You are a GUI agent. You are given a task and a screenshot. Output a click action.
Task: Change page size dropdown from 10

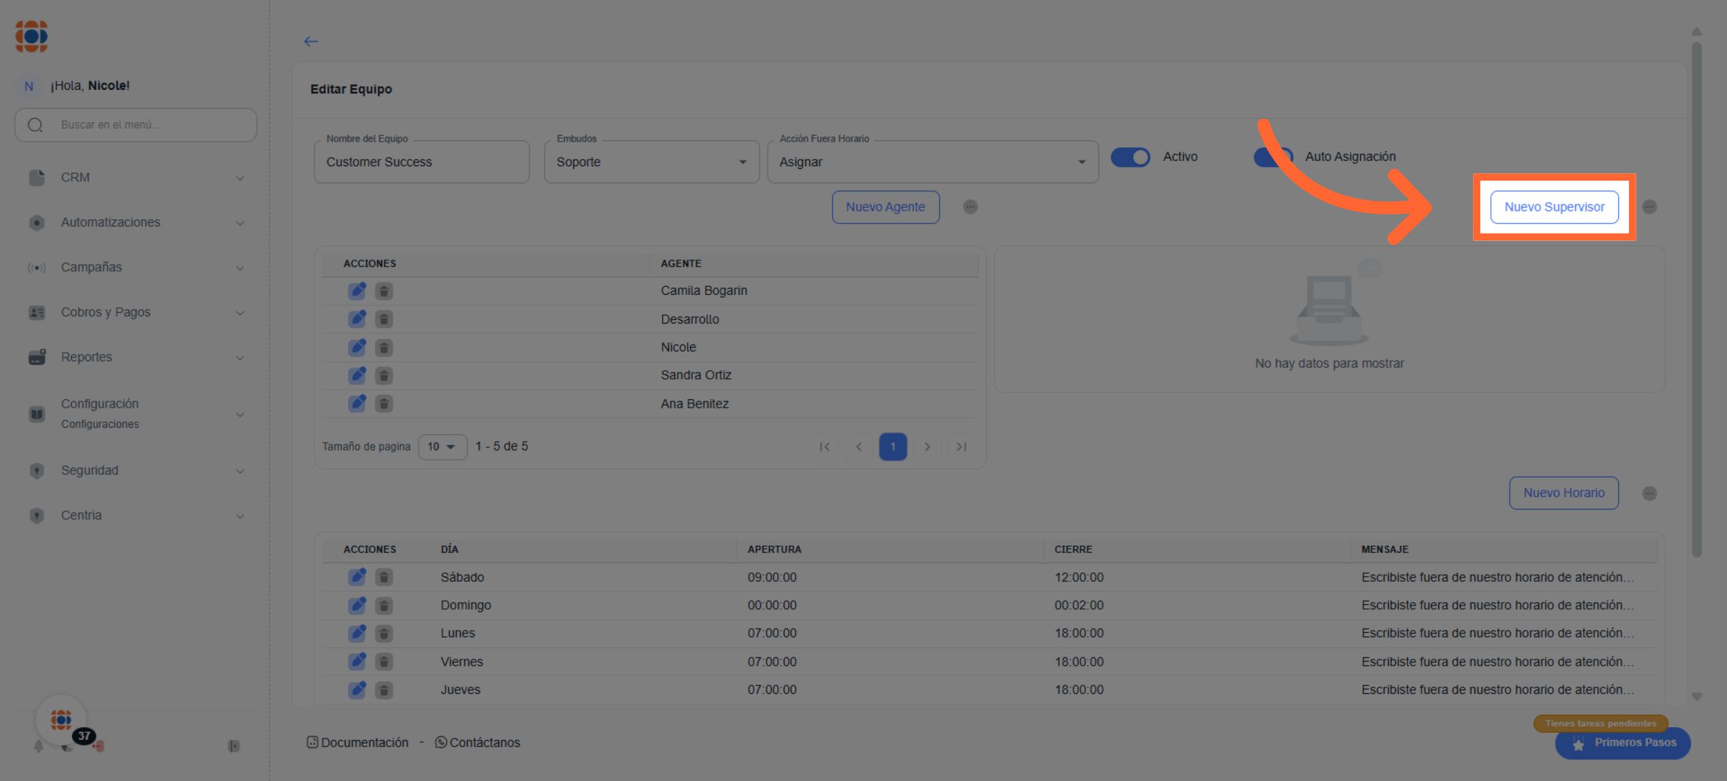[442, 447]
